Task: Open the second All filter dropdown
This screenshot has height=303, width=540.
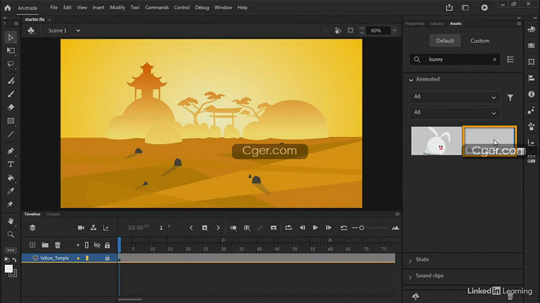Action: point(455,113)
